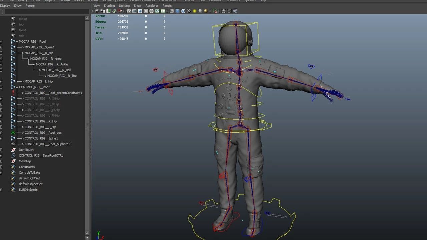Click the isolate select icon

[x=215, y=11]
